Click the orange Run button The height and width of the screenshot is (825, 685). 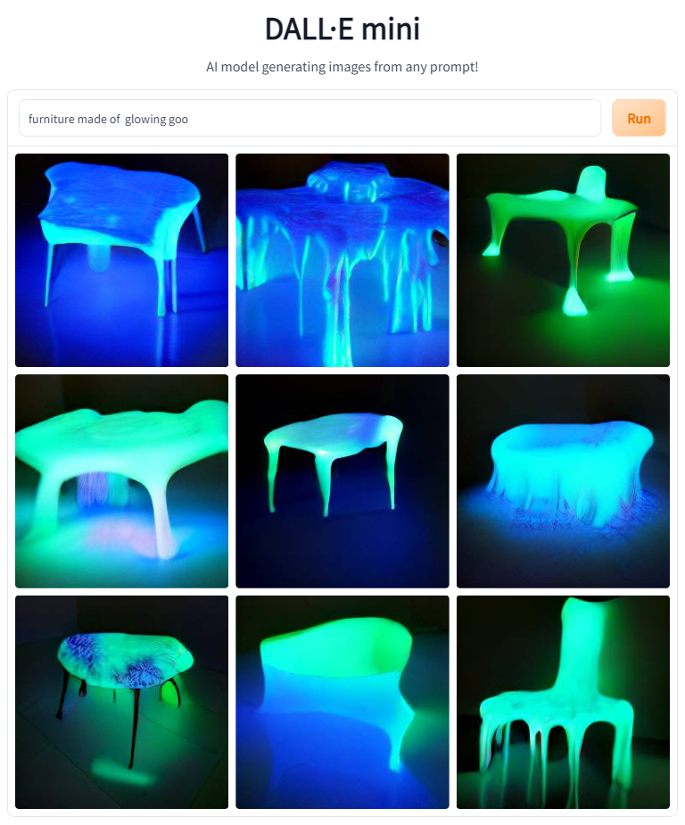pos(639,118)
